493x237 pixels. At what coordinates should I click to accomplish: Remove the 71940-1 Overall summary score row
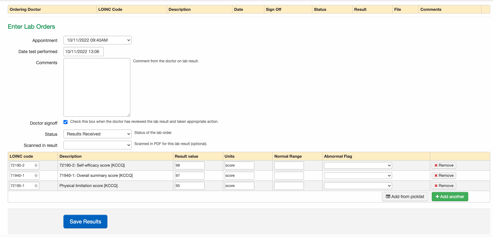tap(444, 176)
